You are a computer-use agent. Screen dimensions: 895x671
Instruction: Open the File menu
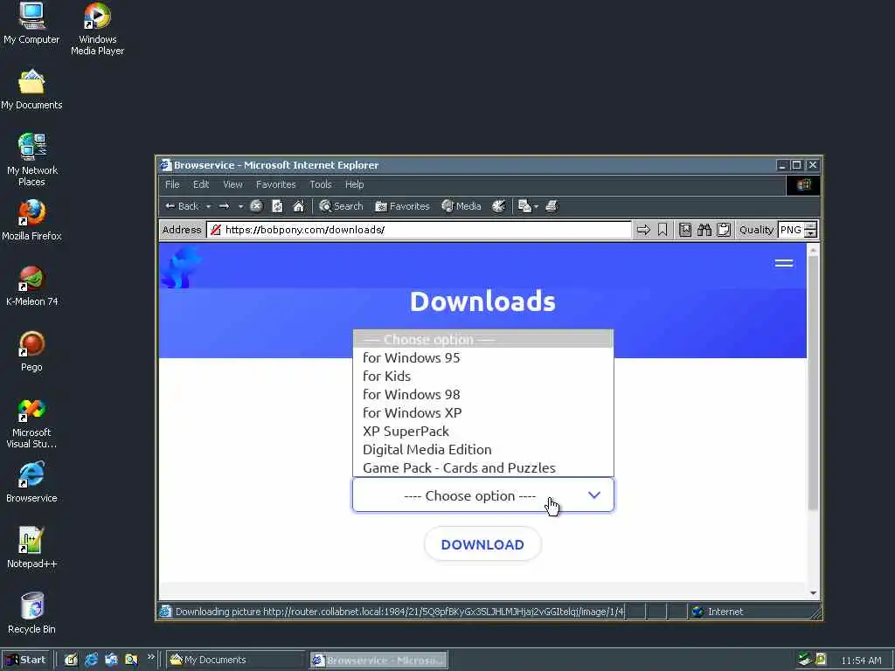coord(172,184)
